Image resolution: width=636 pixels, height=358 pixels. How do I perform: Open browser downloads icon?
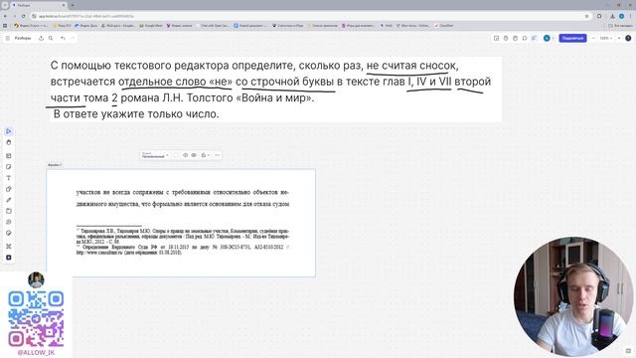pos(612,16)
